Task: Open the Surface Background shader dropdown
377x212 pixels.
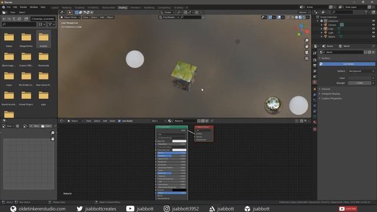Action: coord(361,71)
